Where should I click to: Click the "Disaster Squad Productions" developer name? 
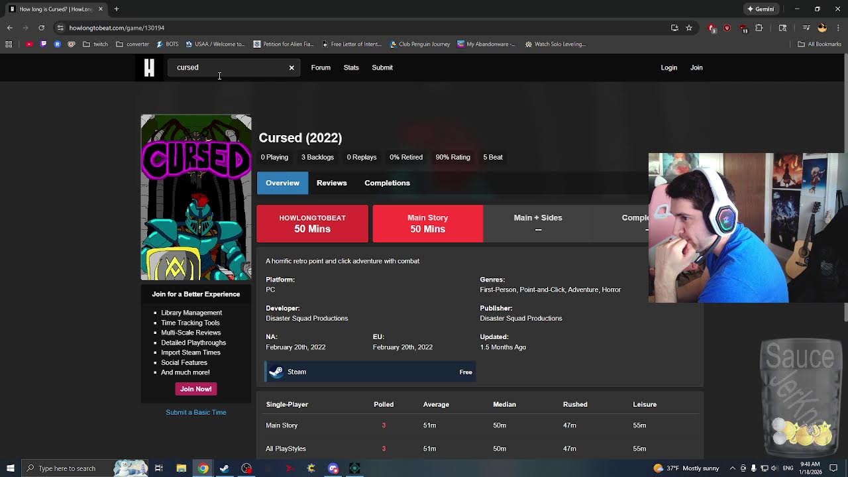tap(307, 318)
